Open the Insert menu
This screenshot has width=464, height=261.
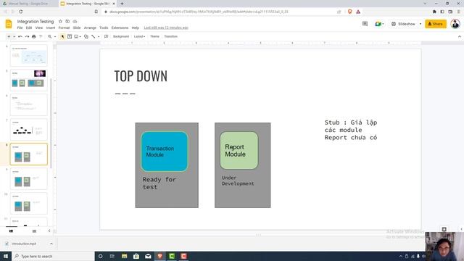pos(51,28)
